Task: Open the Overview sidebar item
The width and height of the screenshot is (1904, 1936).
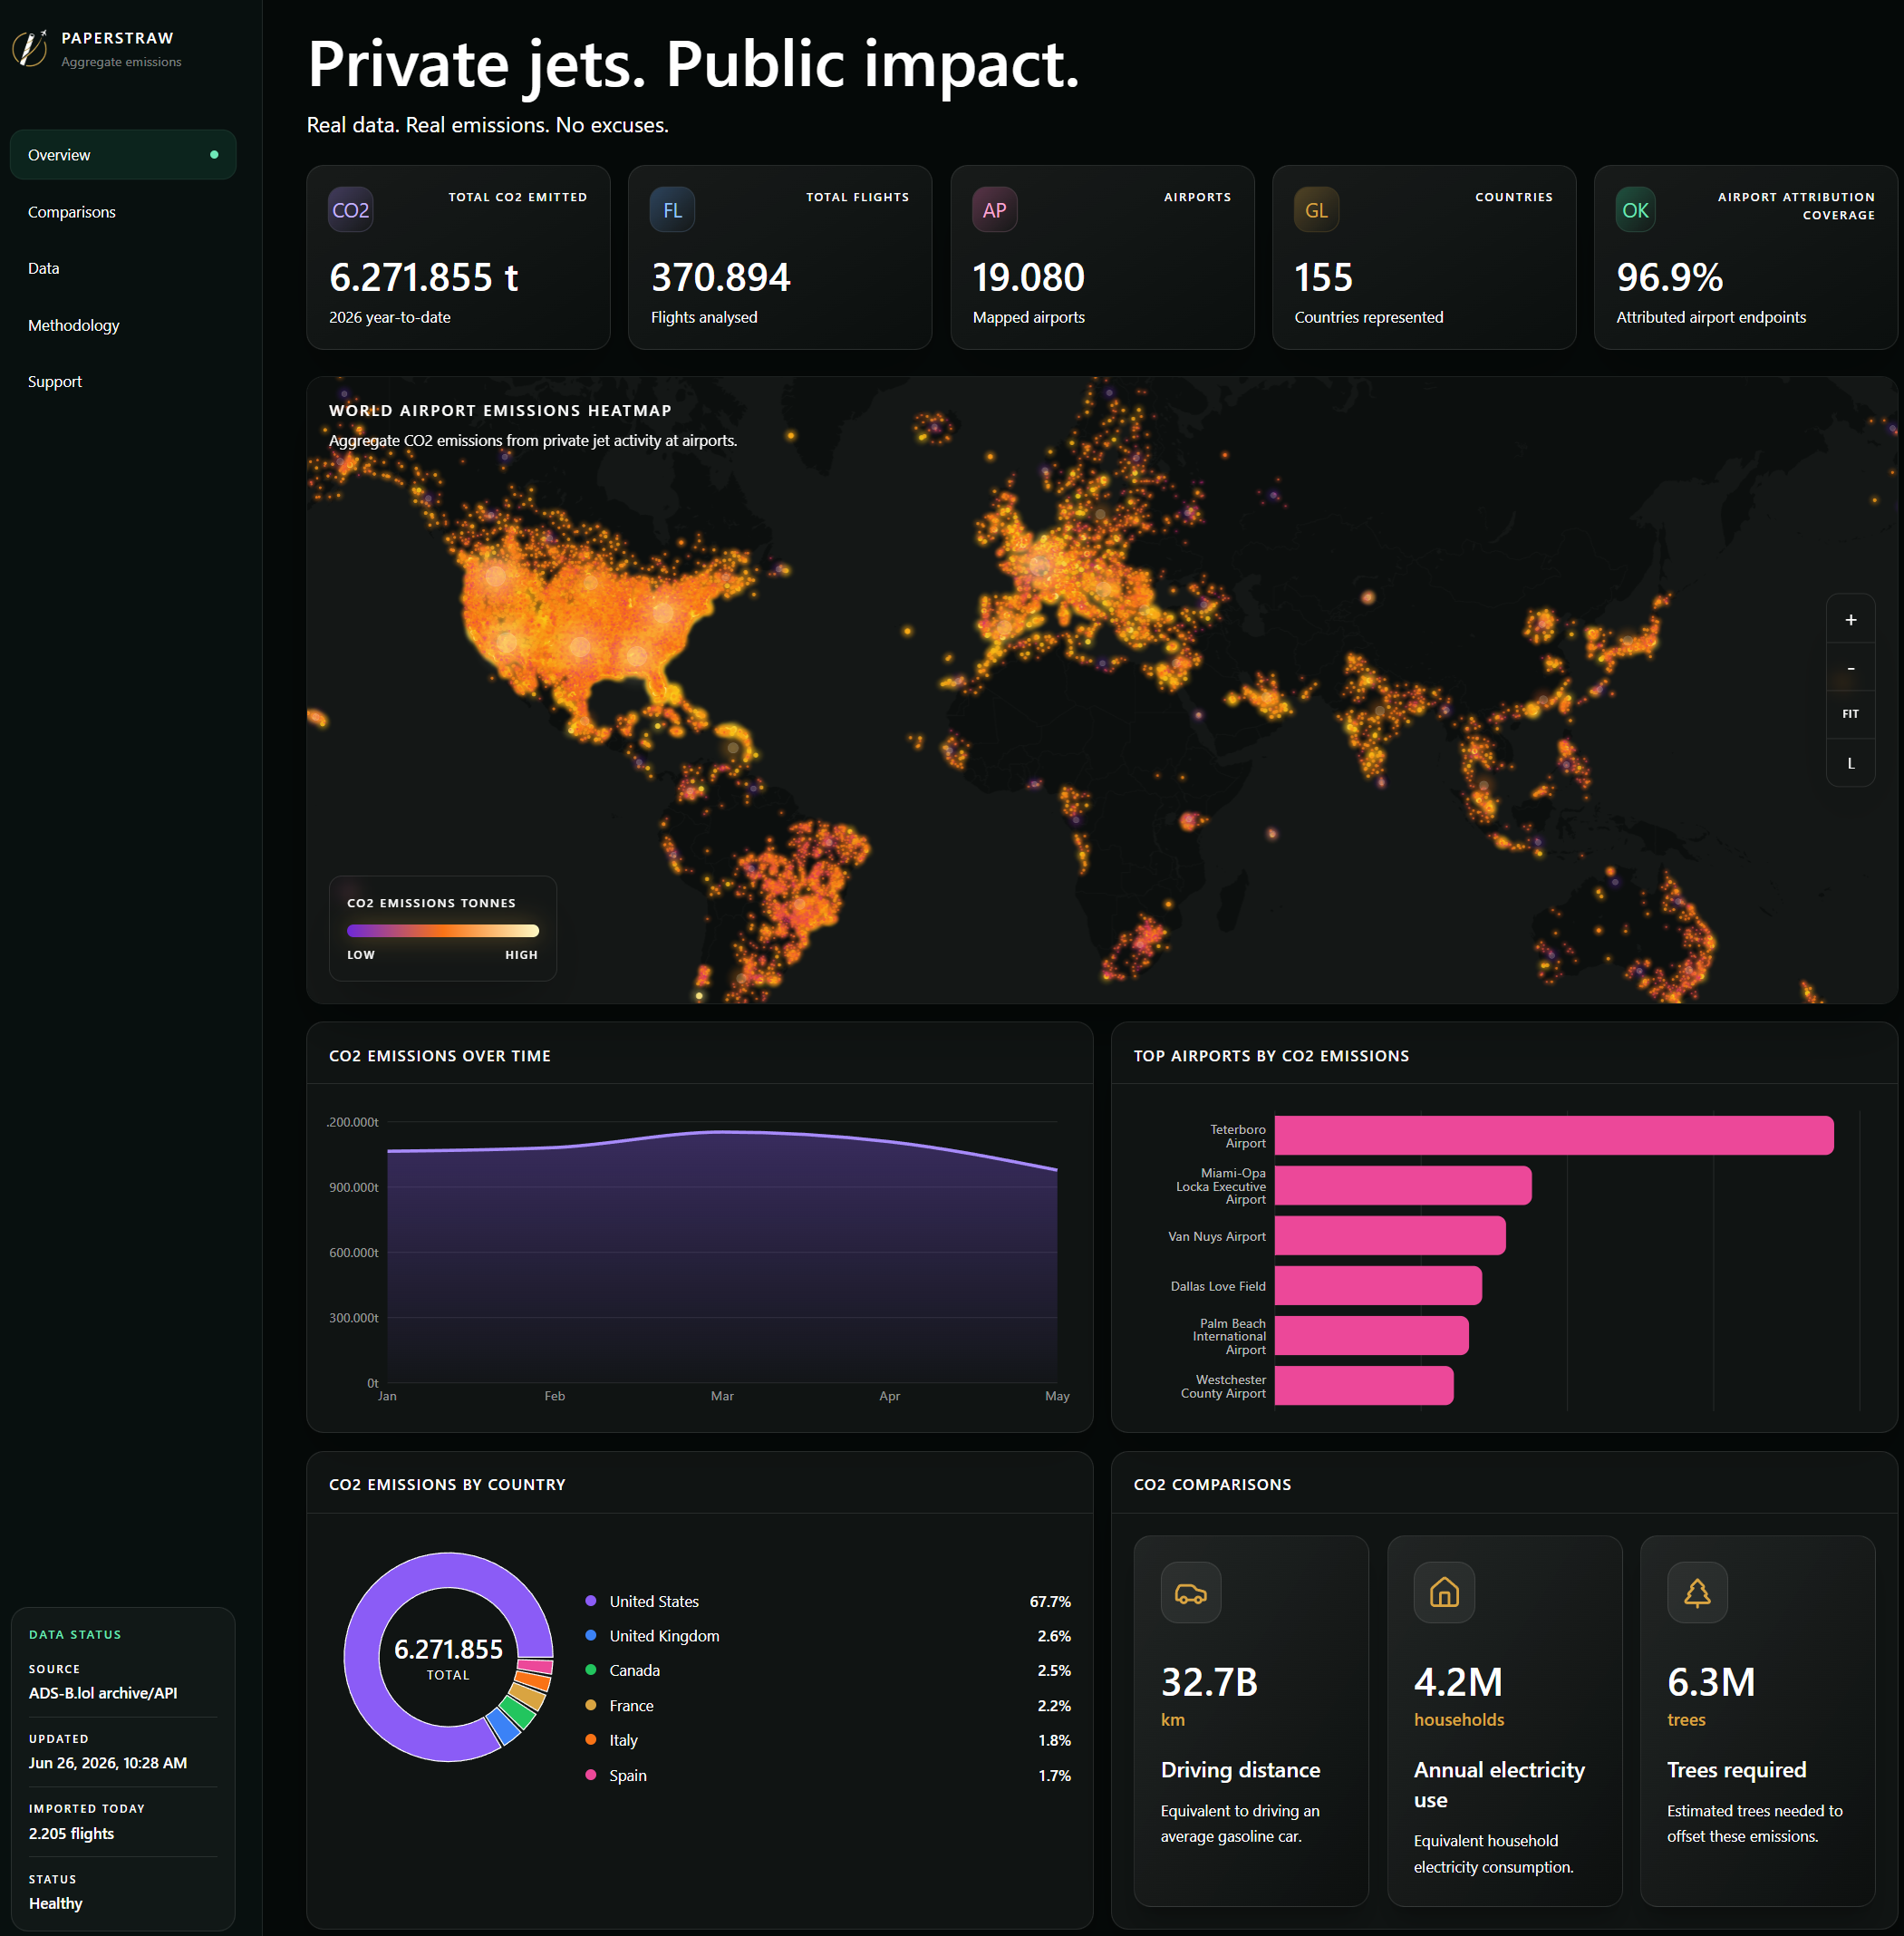Action: pyautogui.click(x=123, y=155)
